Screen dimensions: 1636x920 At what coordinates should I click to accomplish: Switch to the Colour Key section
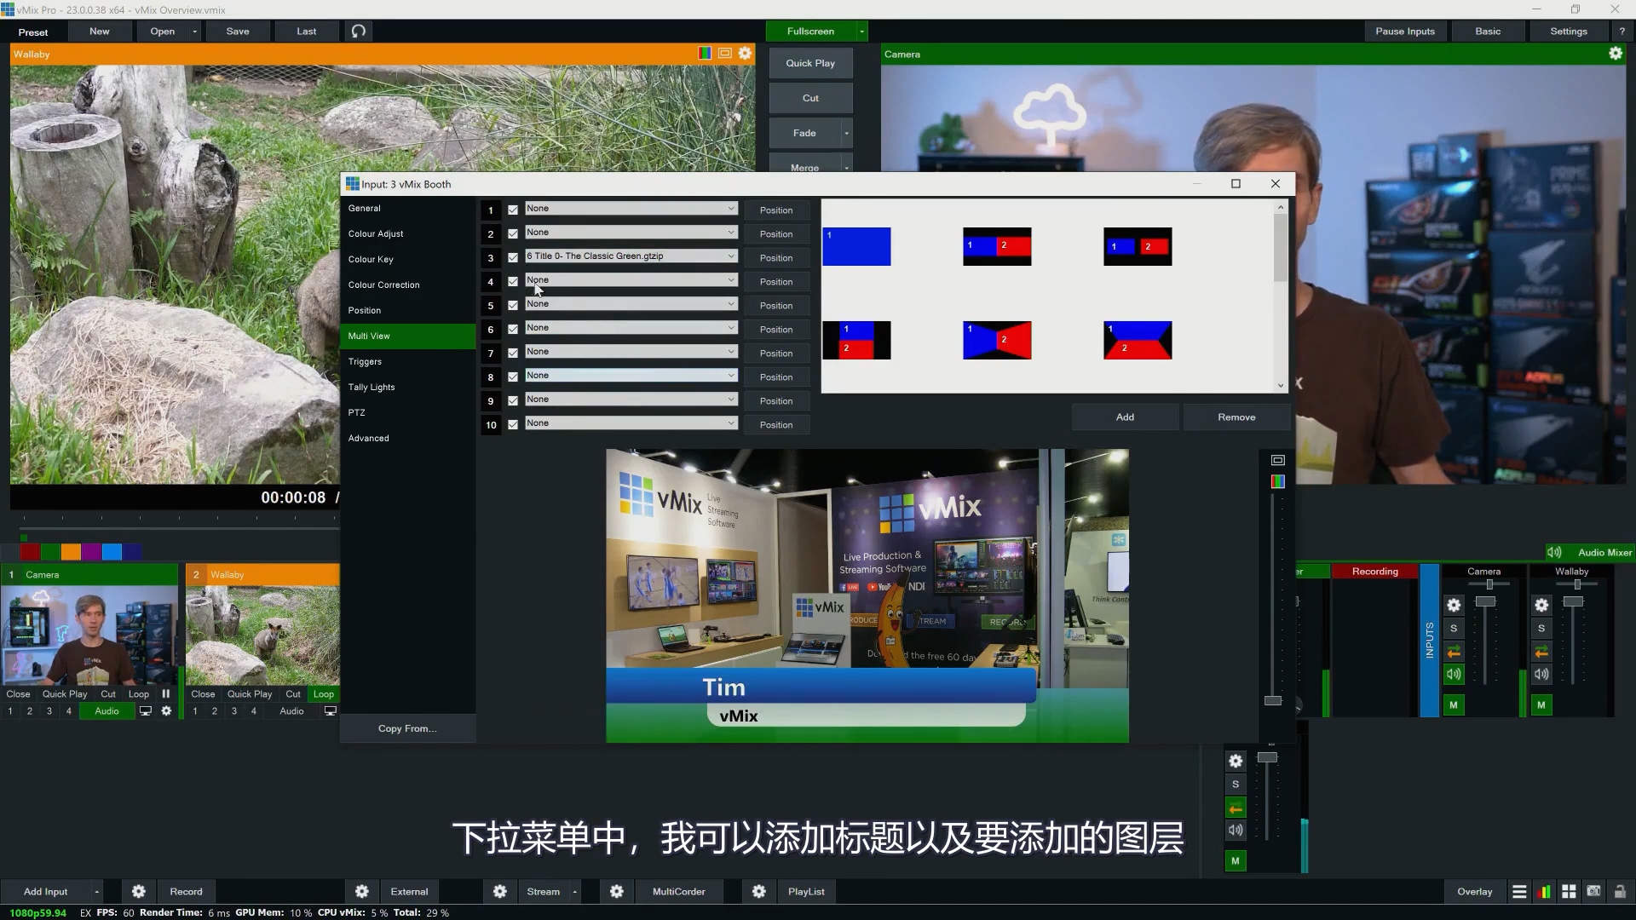[x=371, y=259]
